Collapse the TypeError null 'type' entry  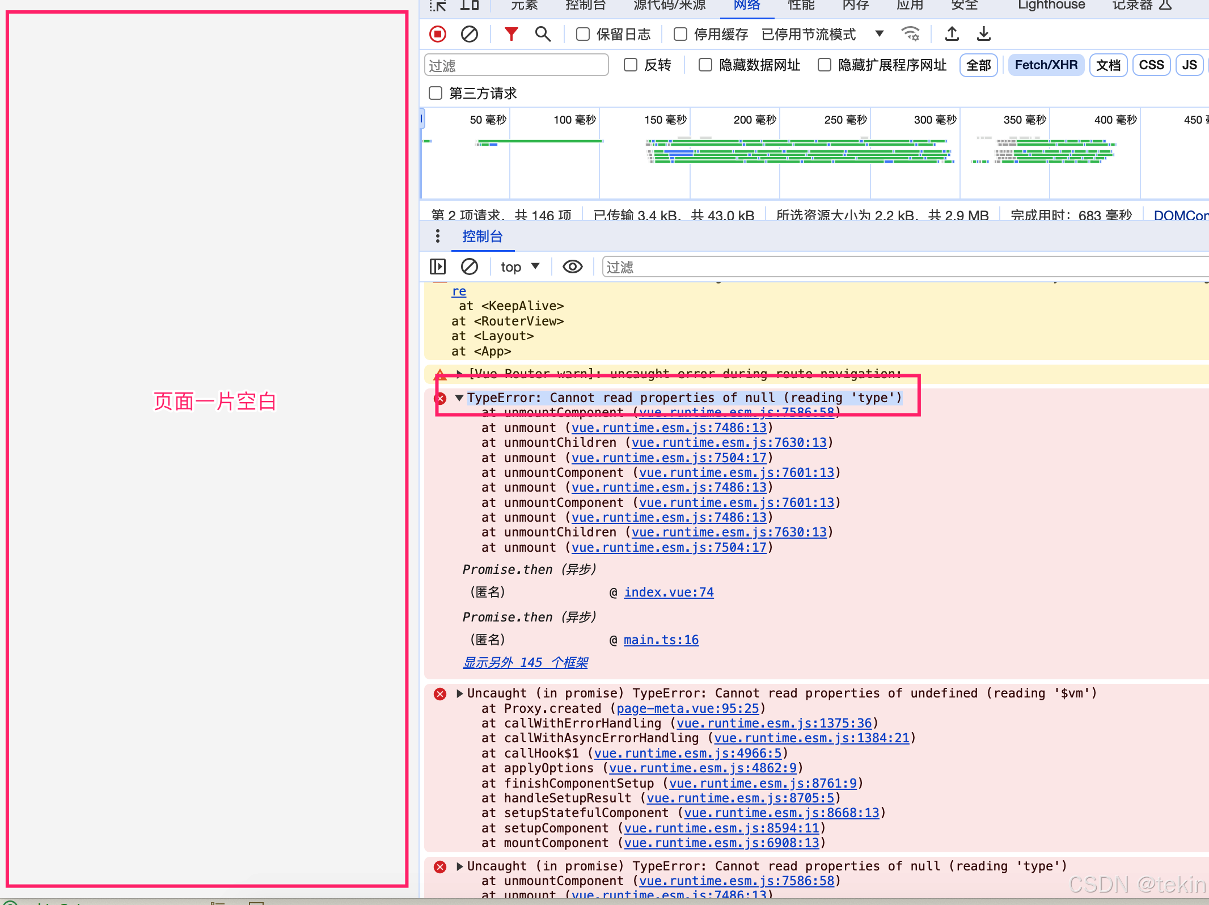(x=459, y=398)
